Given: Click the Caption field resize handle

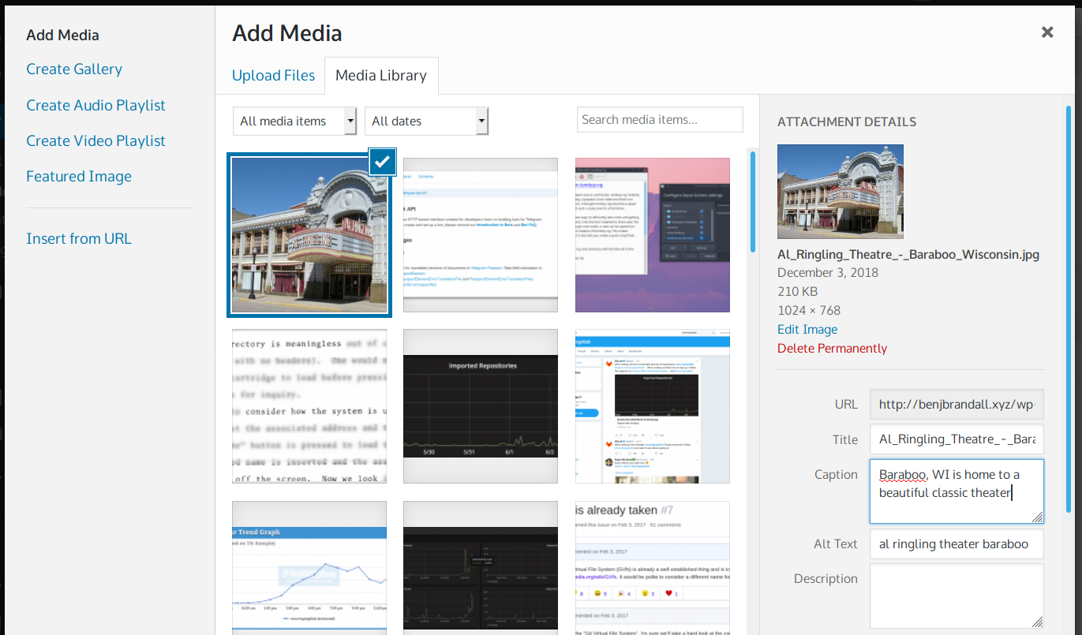Looking at the screenshot, I should (1037, 517).
